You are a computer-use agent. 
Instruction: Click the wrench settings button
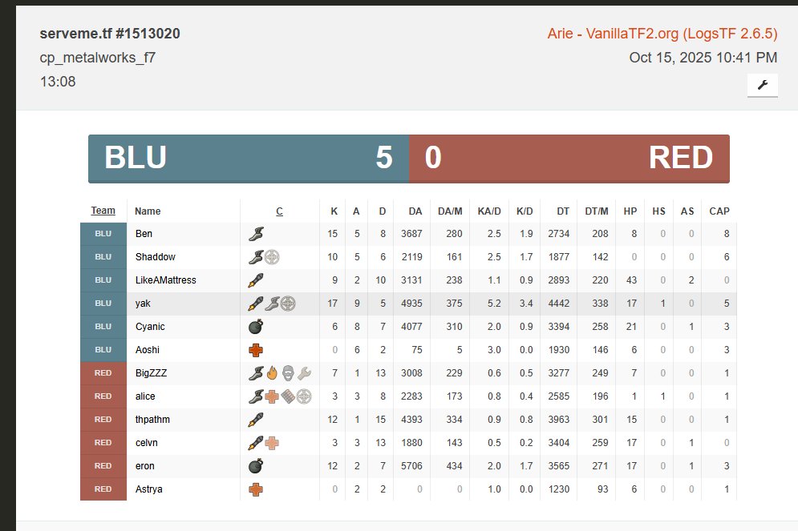[762, 85]
